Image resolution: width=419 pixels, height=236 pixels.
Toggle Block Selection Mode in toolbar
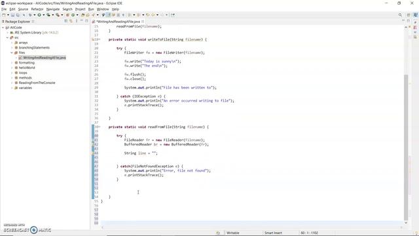pos(118,15)
